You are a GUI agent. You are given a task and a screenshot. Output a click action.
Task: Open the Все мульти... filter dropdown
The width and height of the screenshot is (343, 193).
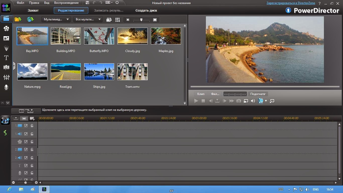pos(88,20)
